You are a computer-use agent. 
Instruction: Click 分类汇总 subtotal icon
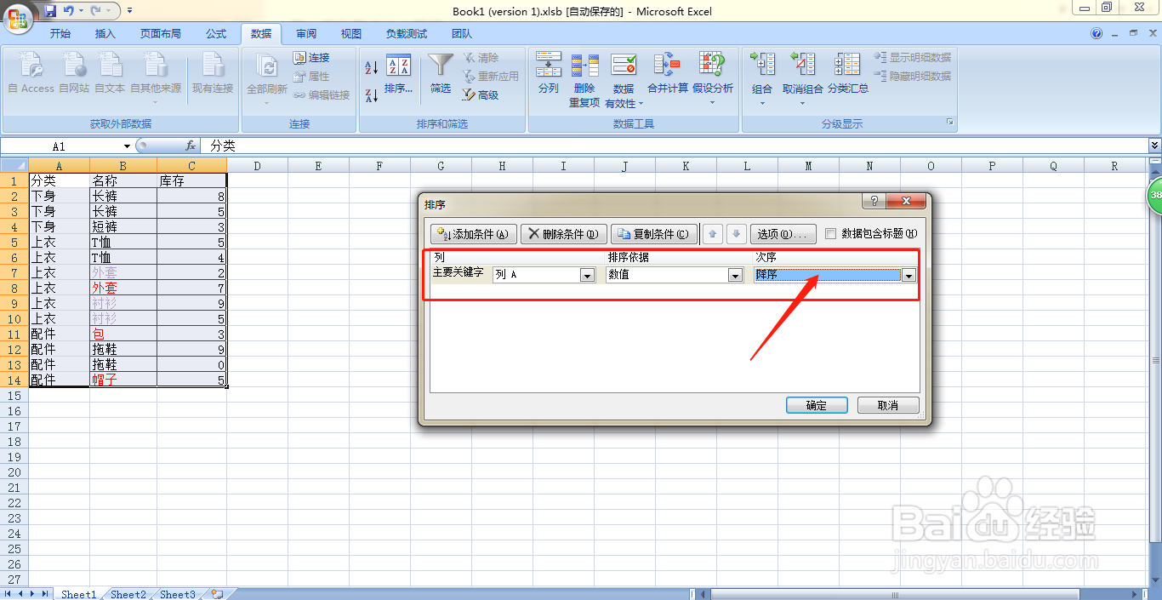coord(848,73)
